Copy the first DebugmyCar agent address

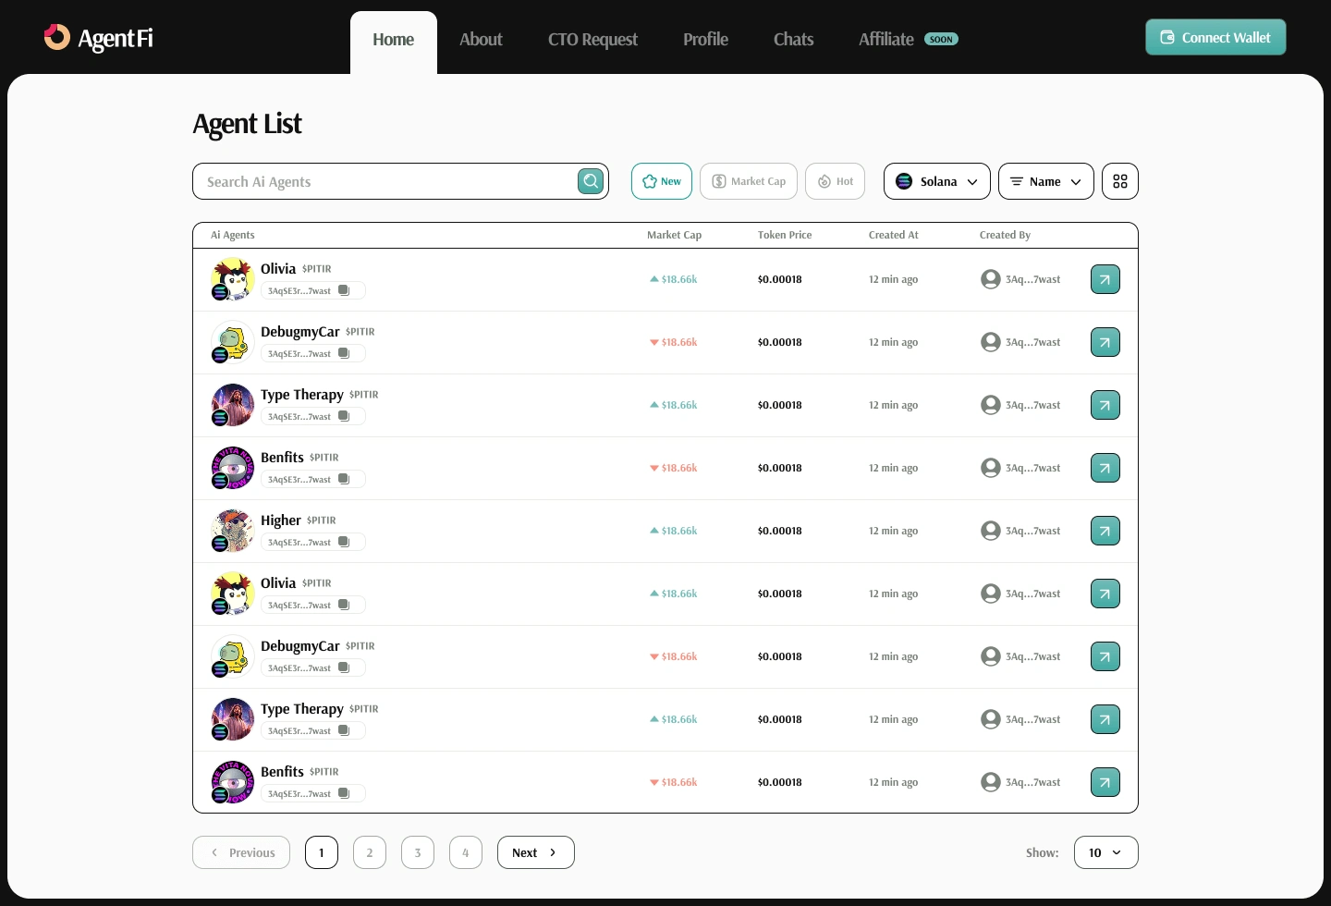point(344,353)
